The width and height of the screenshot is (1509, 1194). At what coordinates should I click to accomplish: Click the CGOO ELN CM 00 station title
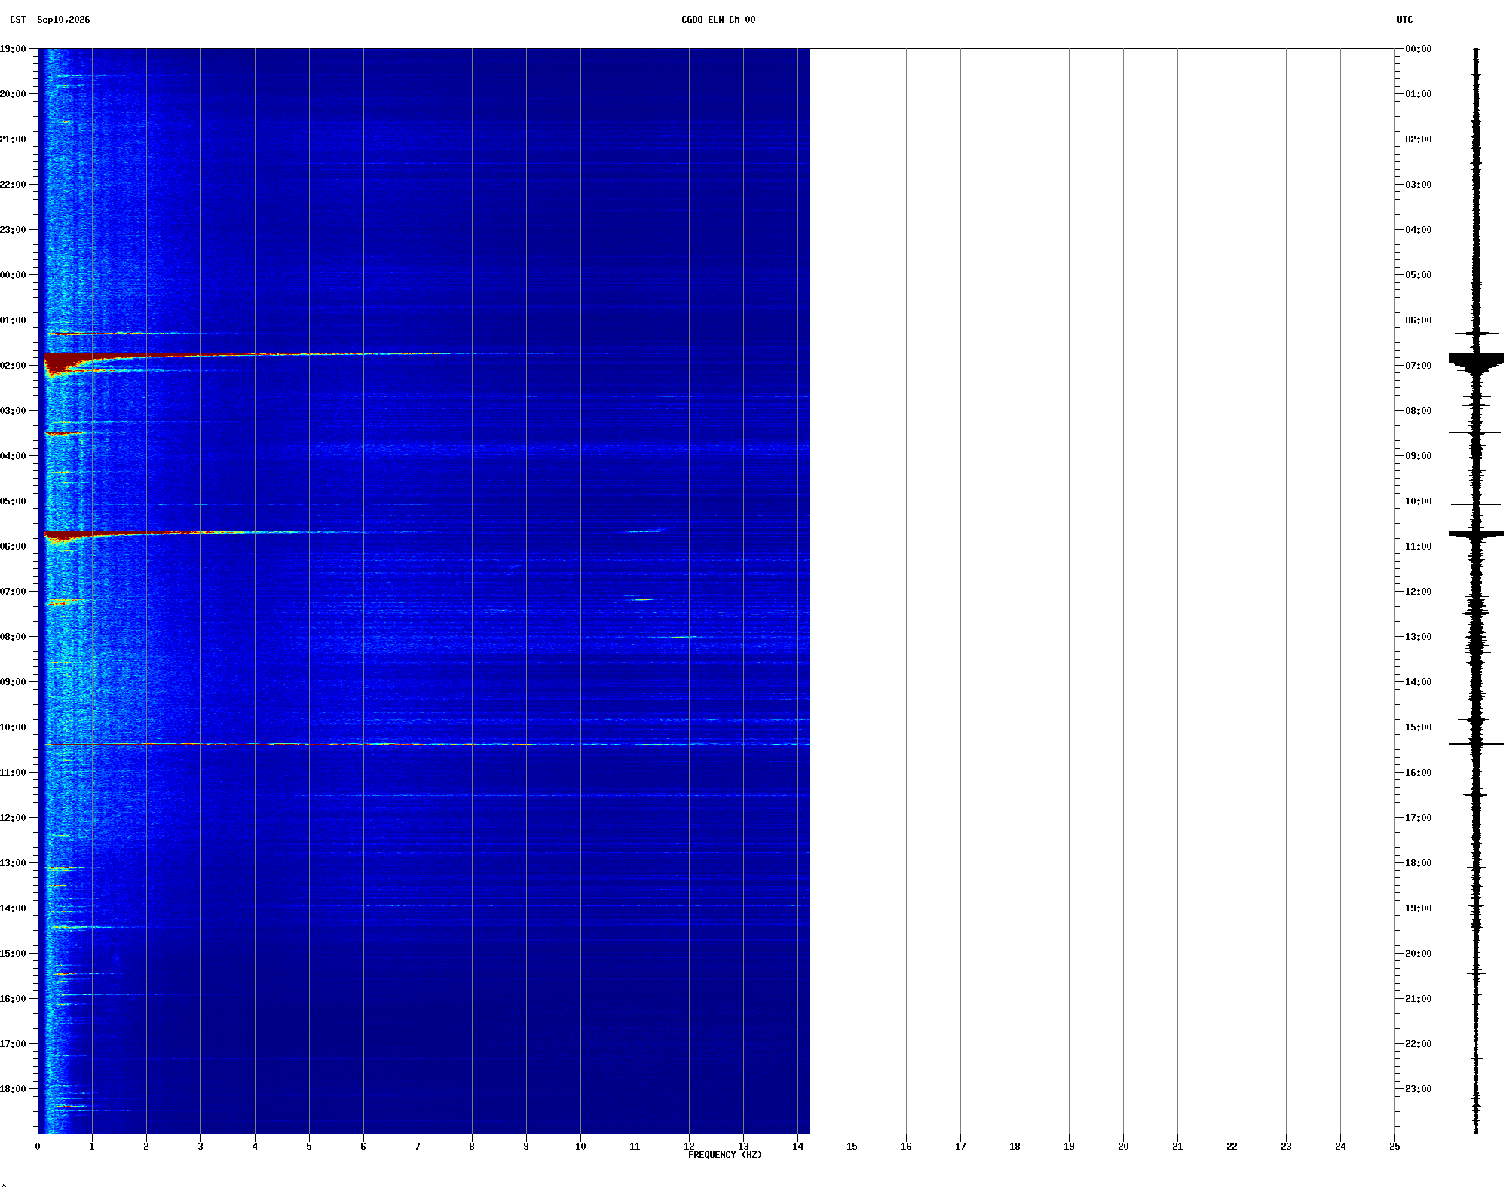click(718, 20)
